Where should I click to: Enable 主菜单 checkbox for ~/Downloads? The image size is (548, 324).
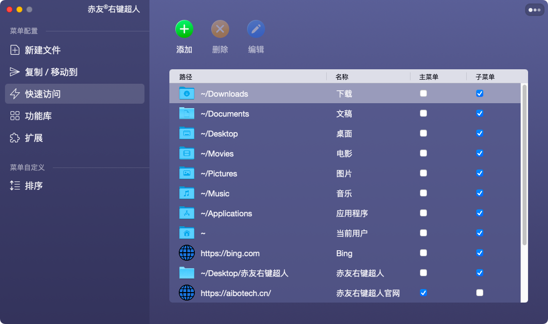(x=423, y=93)
